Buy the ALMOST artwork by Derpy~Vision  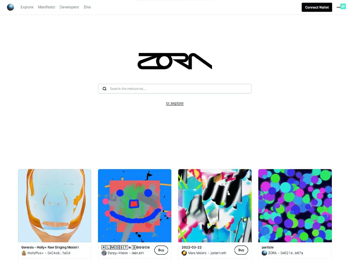[161, 250]
